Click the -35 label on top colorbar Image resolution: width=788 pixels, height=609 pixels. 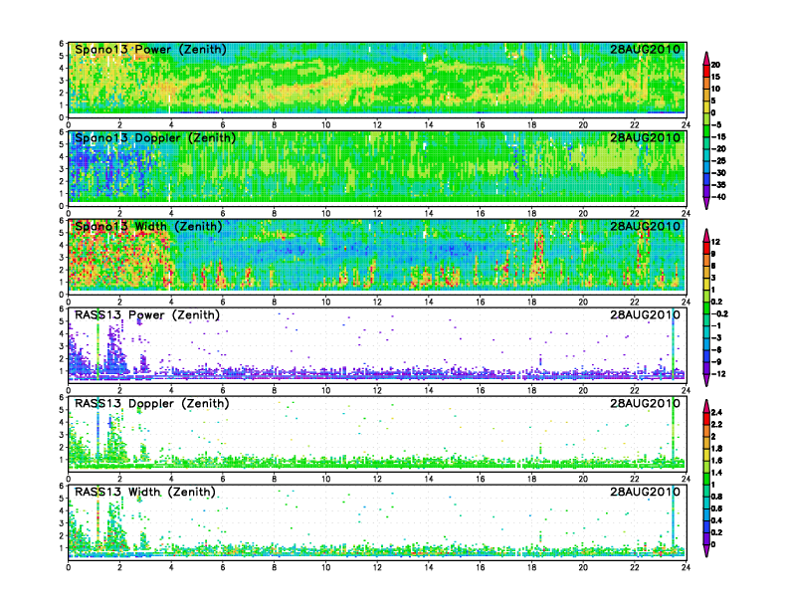[718, 185]
